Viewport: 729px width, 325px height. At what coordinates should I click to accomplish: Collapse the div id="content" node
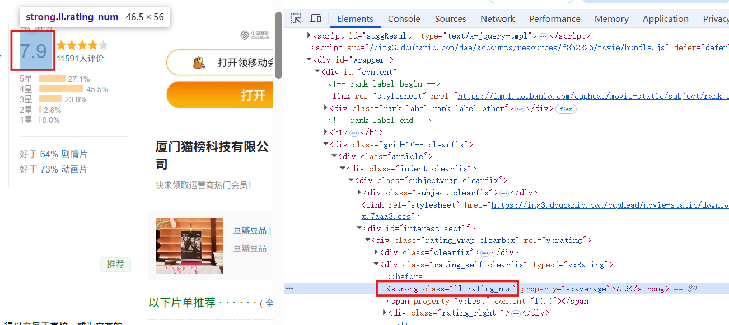(317, 72)
